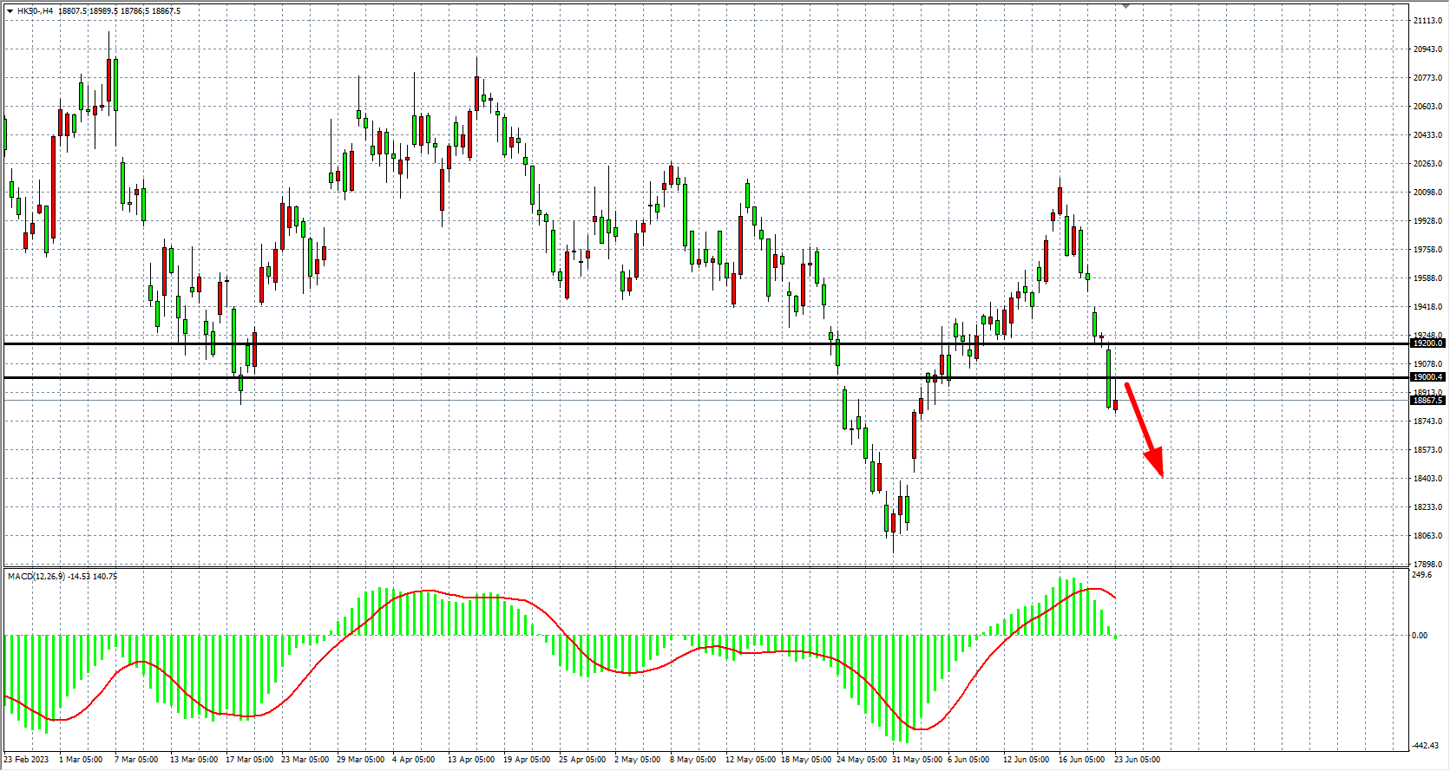1450x771 pixels.
Task: Click the 31 May 05:00 time label
Action: click(x=916, y=760)
